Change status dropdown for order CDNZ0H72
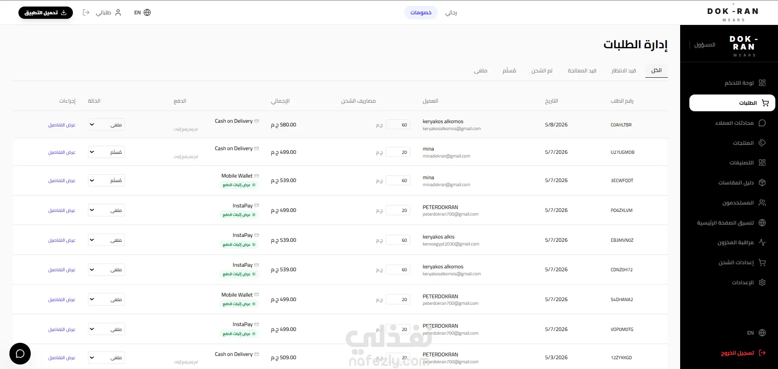Screen dimensions: 778x369 (x=106, y=270)
